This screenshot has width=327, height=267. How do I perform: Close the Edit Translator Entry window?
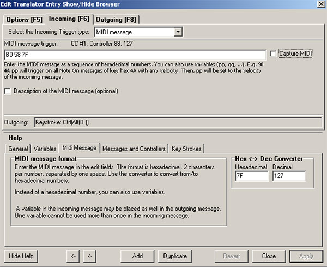click(x=321, y=4)
